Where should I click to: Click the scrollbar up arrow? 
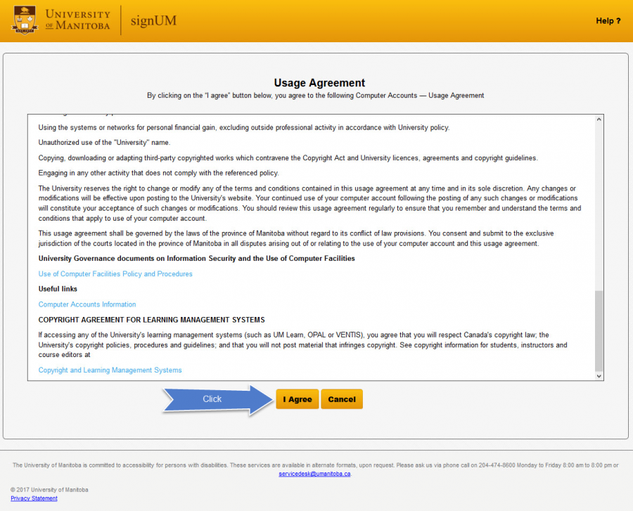tap(599, 118)
